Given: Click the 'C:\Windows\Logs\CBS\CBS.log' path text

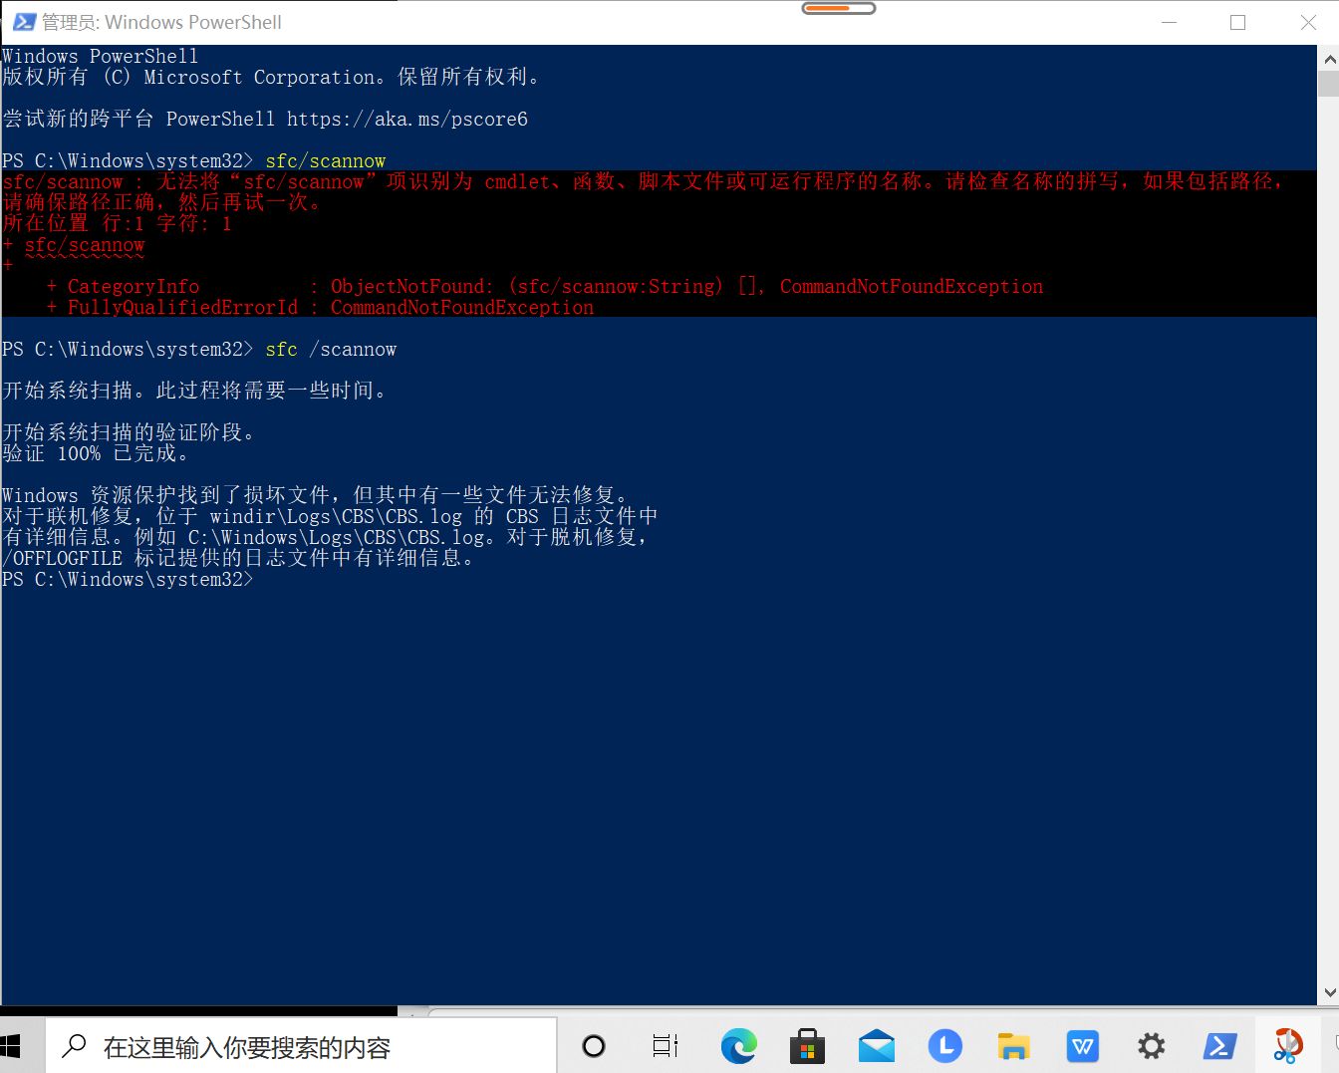Looking at the screenshot, I should pos(337,537).
